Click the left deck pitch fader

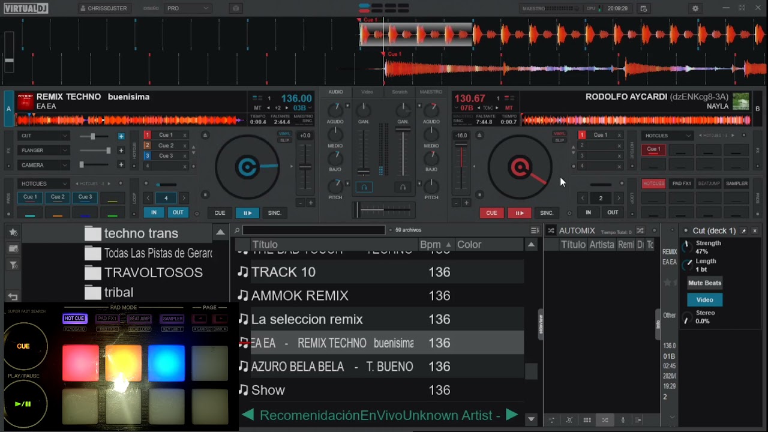click(306, 168)
